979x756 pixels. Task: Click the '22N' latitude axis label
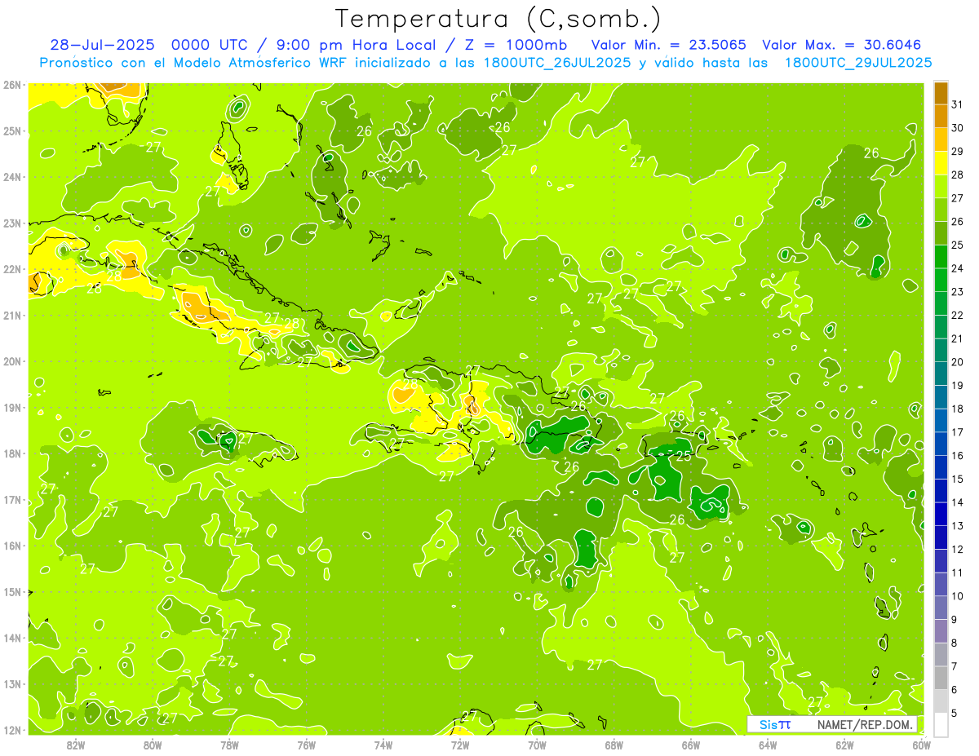pyautogui.click(x=12, y=269)
